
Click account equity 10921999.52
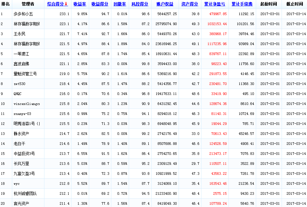click(166, 174)
